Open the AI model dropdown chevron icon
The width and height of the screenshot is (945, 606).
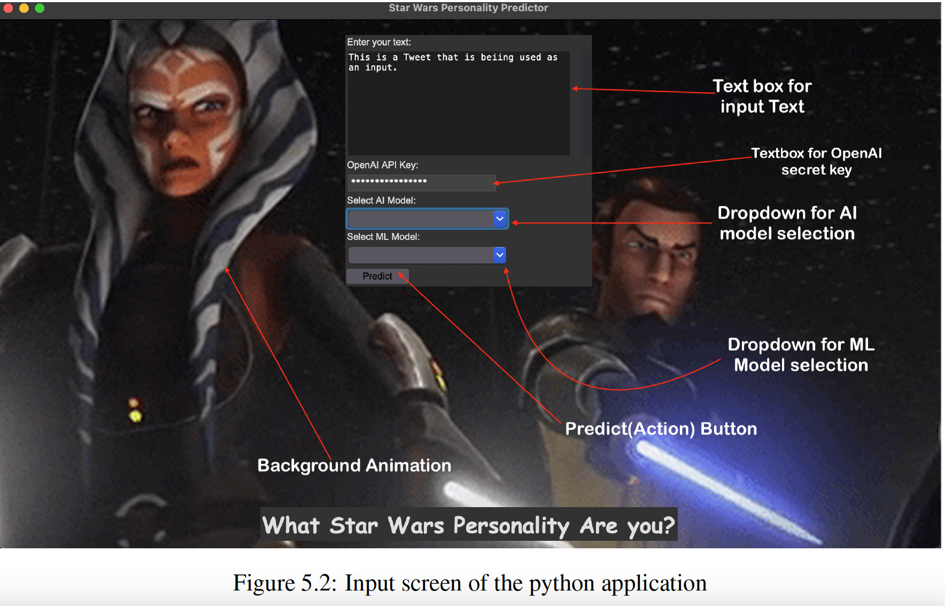point(499,219)
